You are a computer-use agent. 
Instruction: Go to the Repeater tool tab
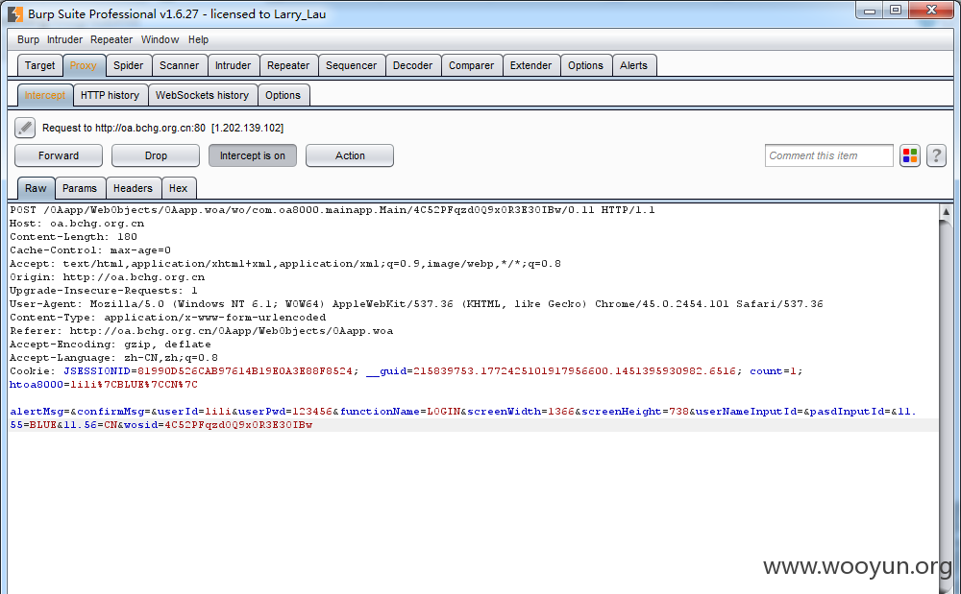pyautogui.click(x=288, y=65)
